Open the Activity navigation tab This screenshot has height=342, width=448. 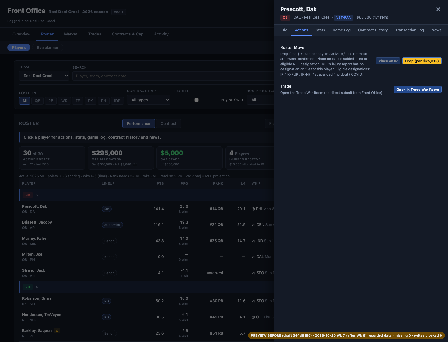(x=161, y=34)
